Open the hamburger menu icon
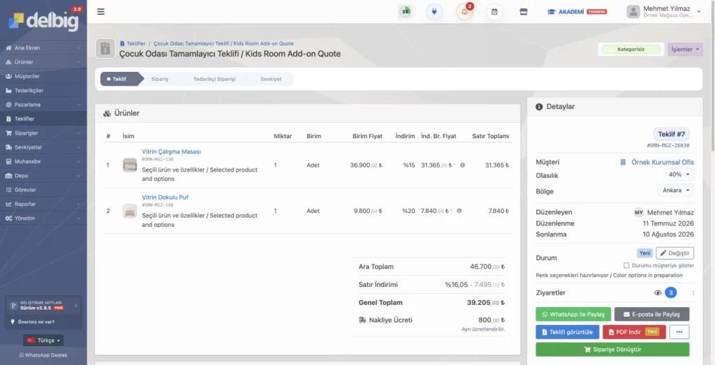 click(x=101, y=12)
